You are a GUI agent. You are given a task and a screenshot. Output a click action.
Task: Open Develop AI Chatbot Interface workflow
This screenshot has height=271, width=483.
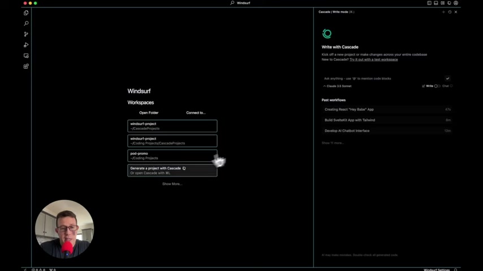coord(387,131)
